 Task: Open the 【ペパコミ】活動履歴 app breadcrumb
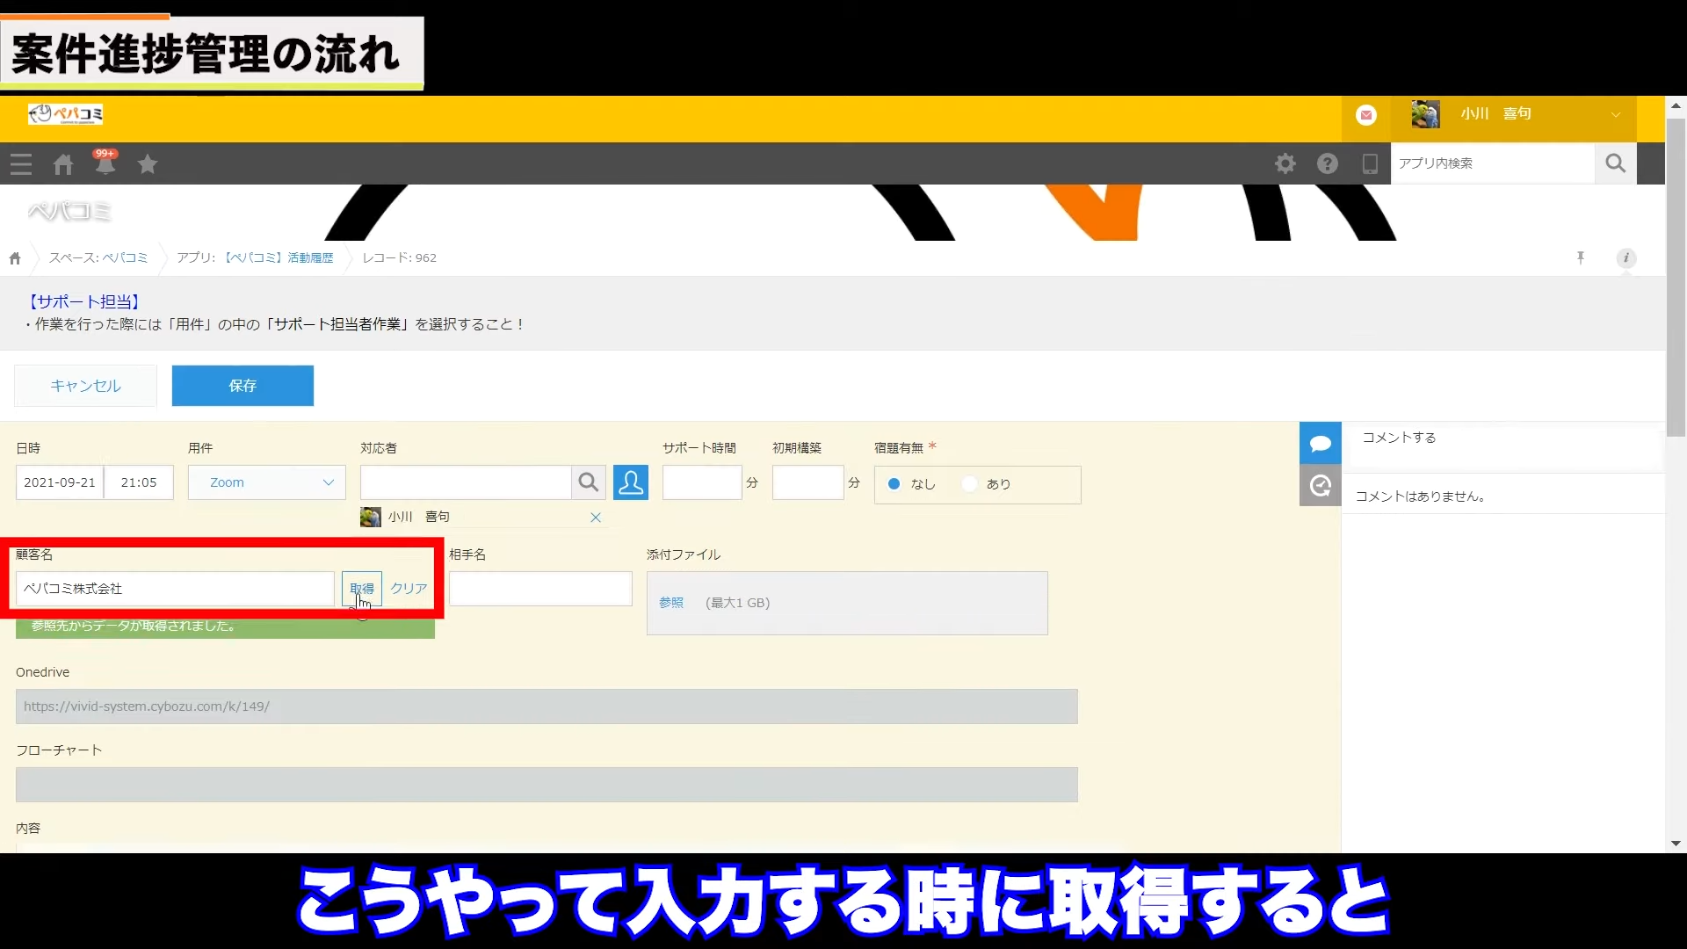coord(279,257)
